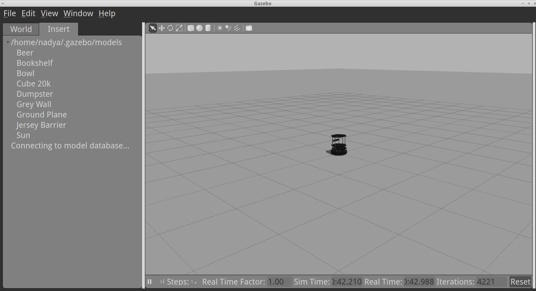
Task: Add a directional light
Action: point(237,28)
